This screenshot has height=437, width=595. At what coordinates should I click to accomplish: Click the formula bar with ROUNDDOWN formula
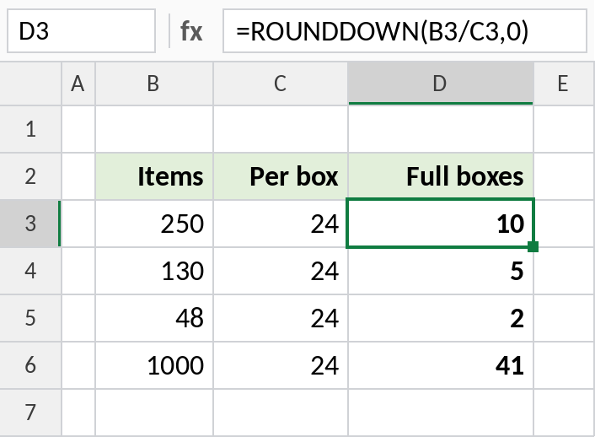click(x=405, y=30)
